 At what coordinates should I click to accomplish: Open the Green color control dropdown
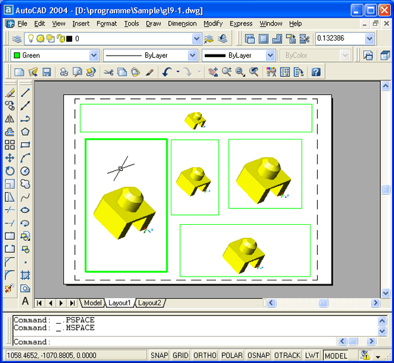[93, 56]
